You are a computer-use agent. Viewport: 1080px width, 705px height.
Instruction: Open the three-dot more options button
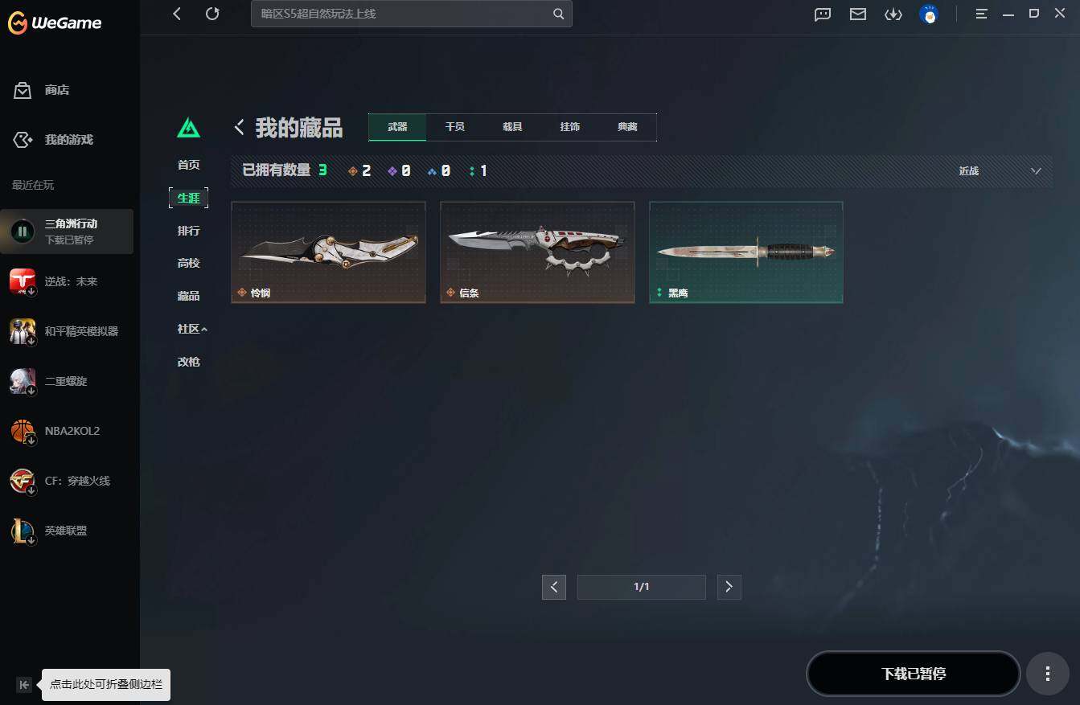[x=1047, y=674]
